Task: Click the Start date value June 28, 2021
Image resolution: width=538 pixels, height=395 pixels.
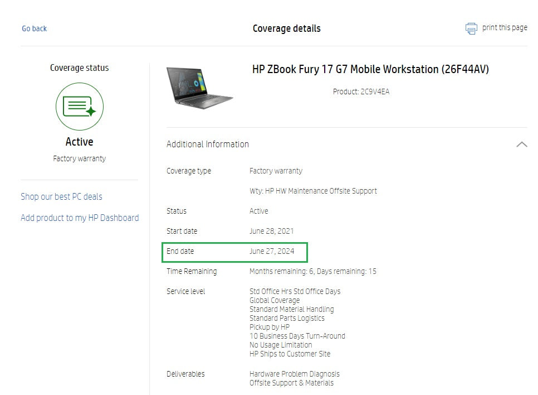Action: pos(271,232)
